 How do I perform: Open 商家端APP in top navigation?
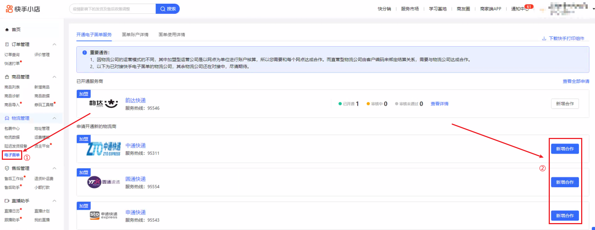click(x=491, y=9)
